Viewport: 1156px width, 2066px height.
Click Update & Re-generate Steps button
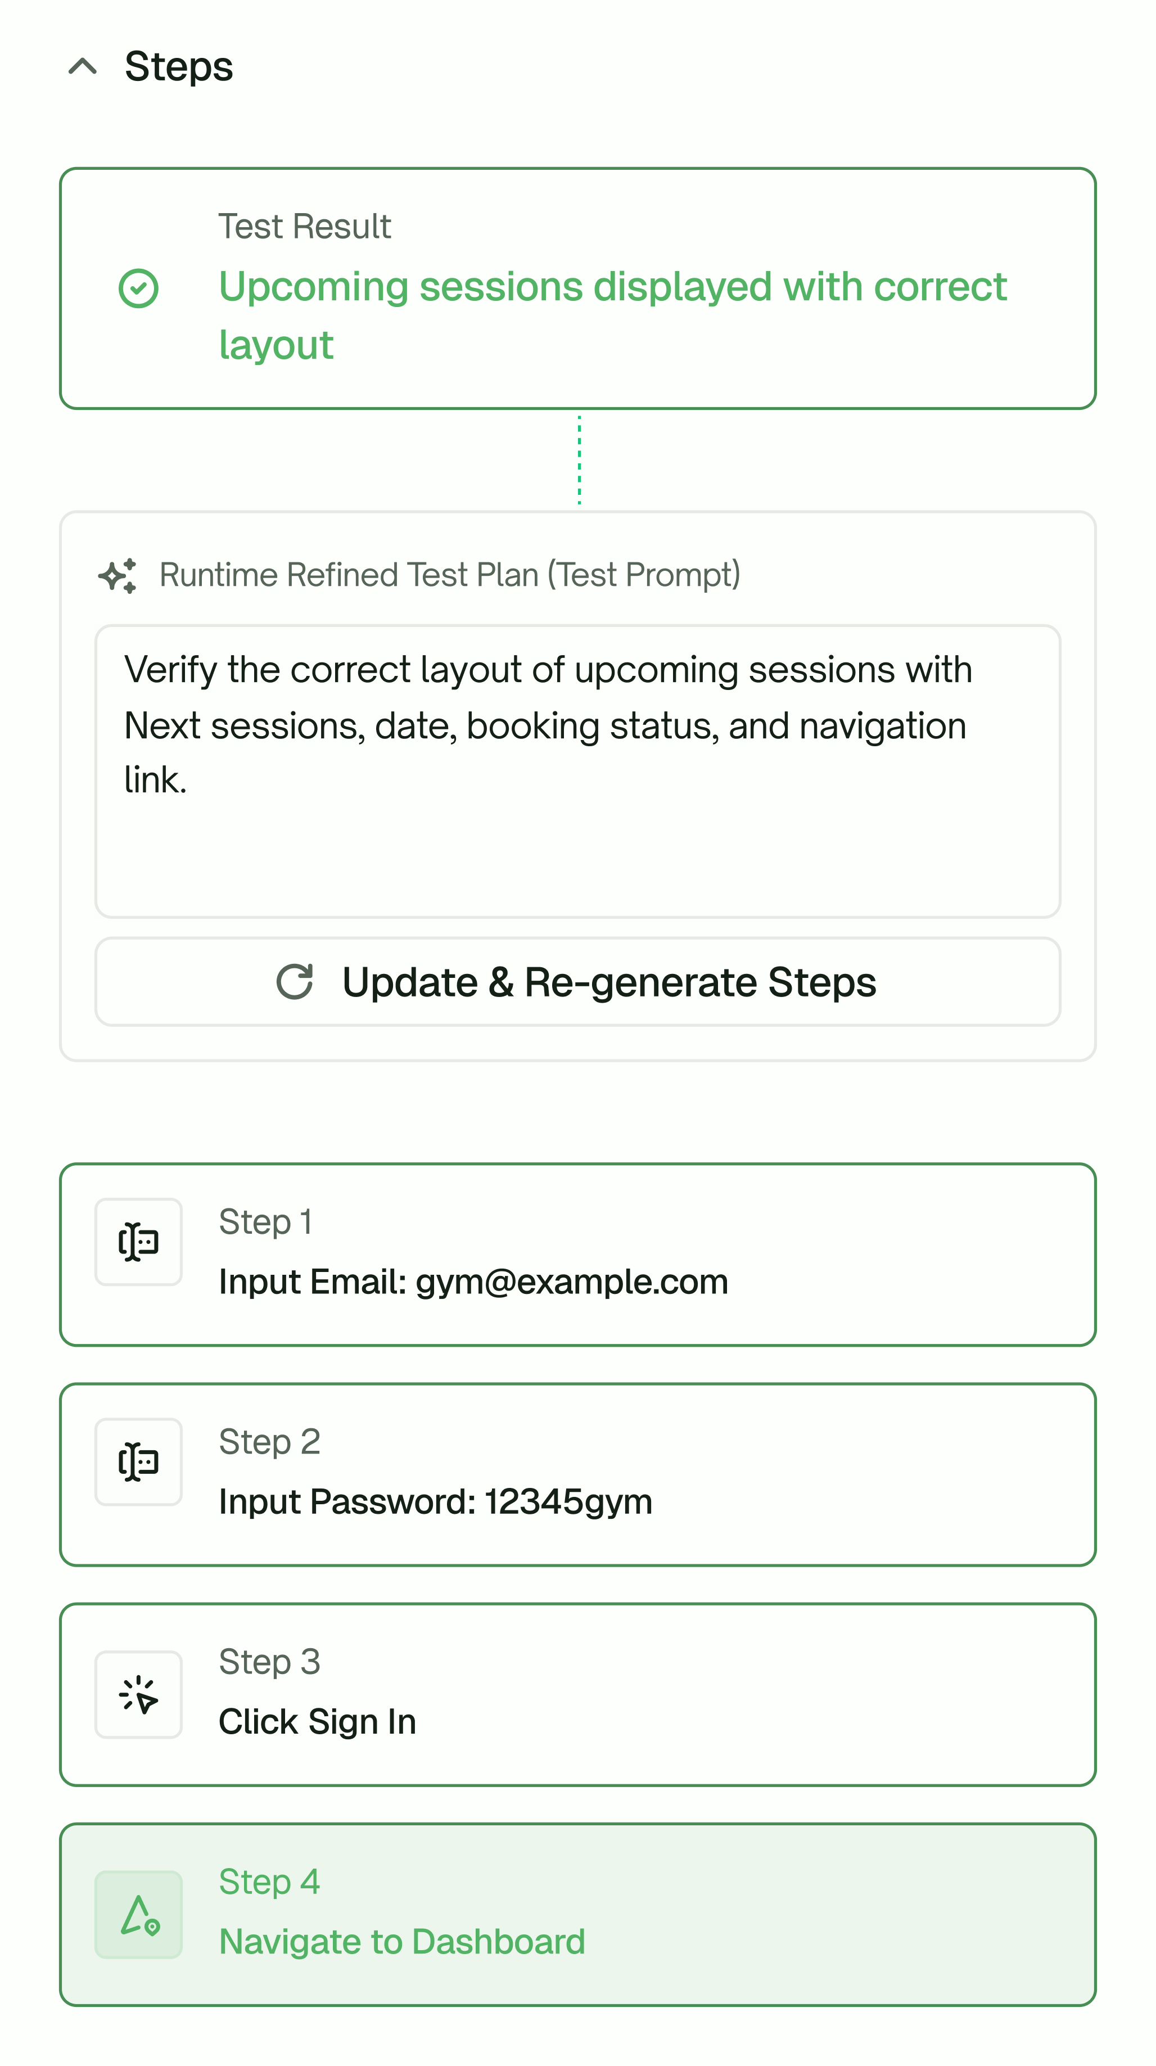tap(578, 982)
